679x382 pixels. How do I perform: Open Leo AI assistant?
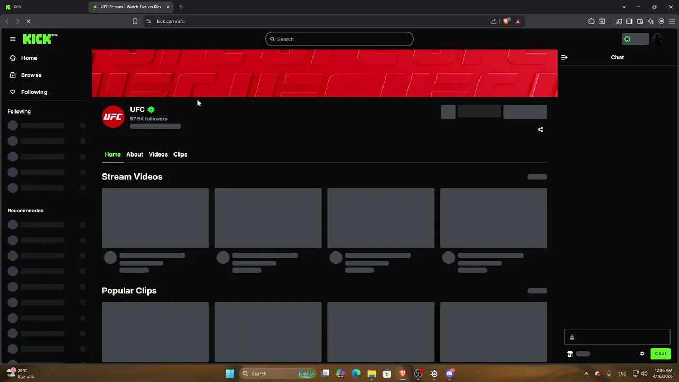(x=651, y=21)
